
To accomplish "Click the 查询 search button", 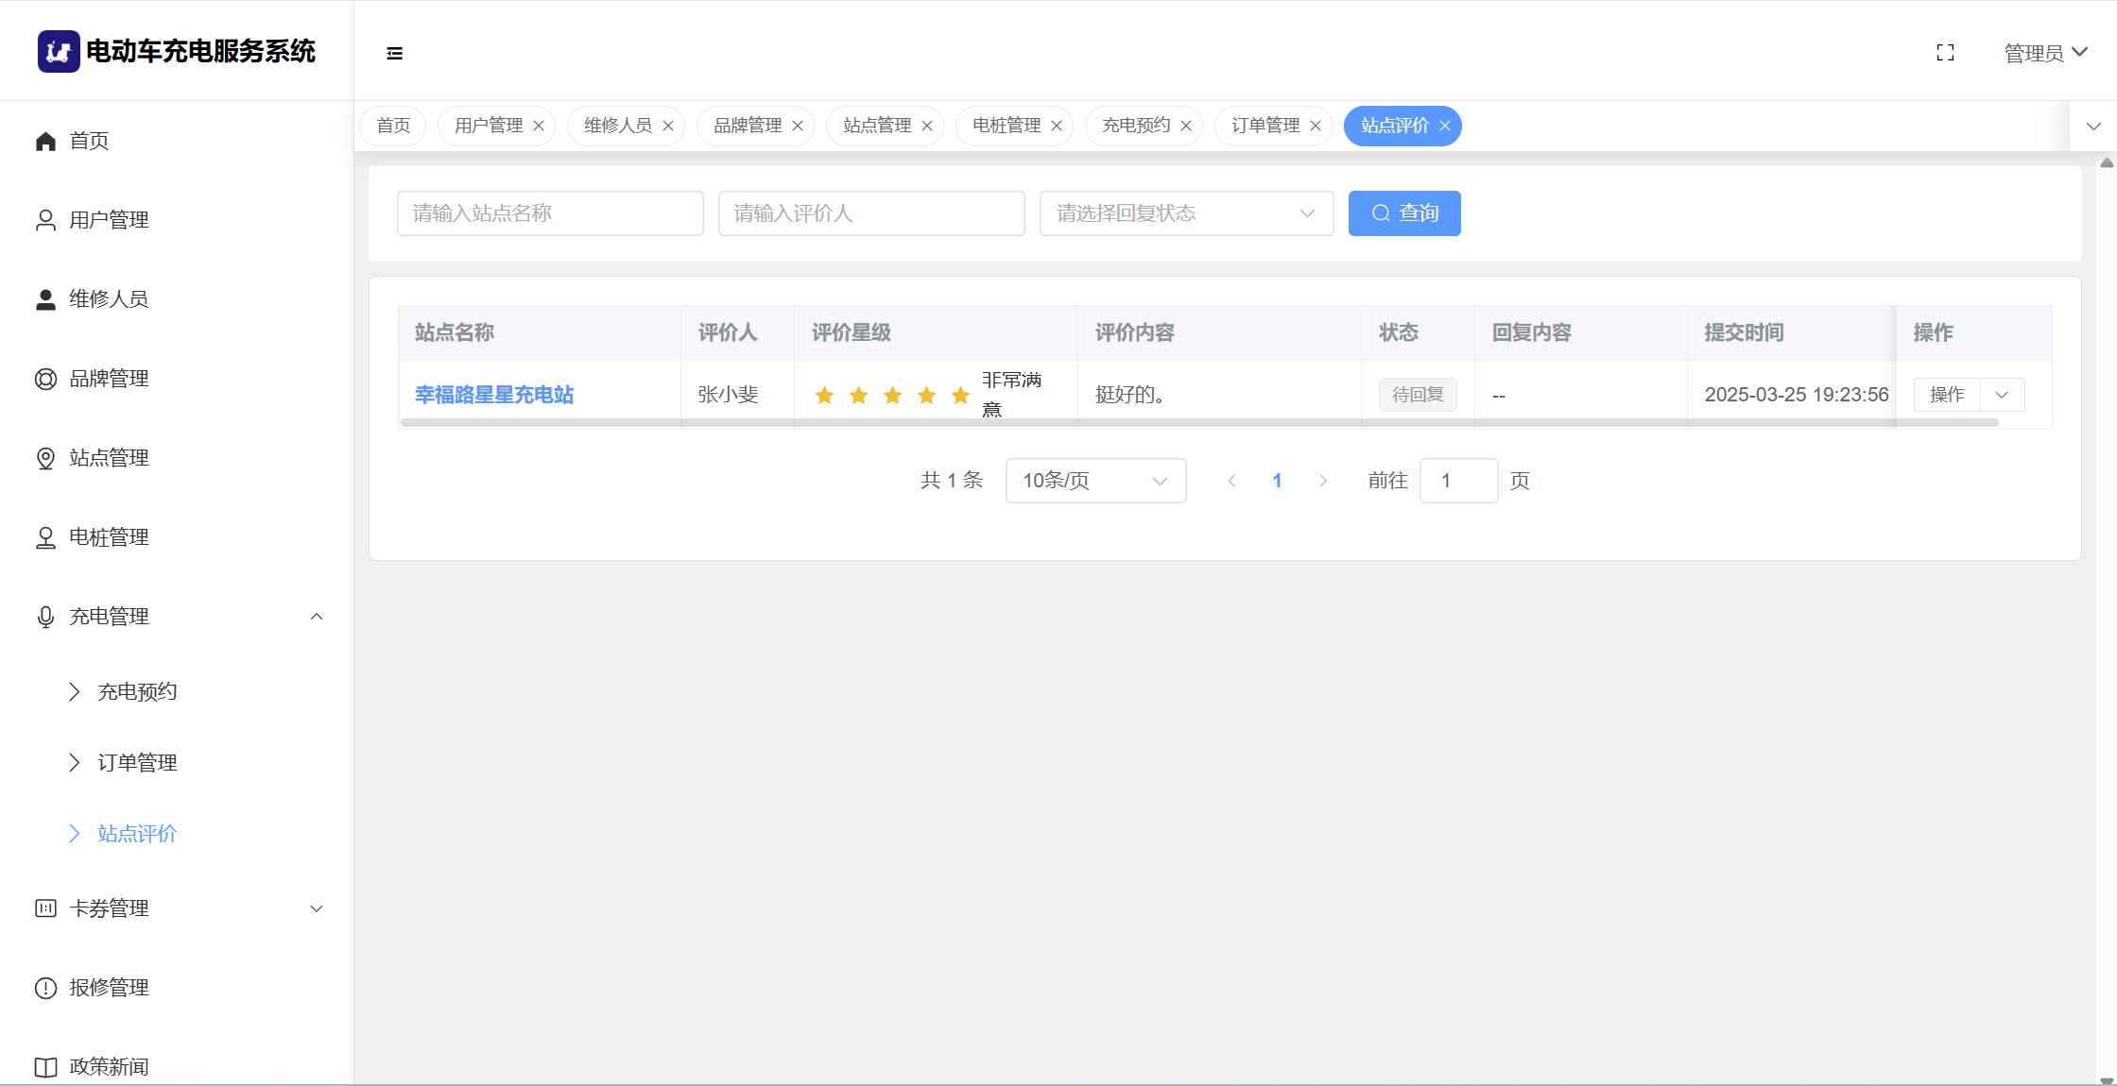I will pyautogui.click(x=1403, y=213).
